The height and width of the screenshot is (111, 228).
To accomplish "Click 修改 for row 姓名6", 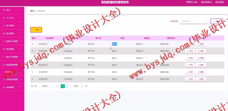I will 190,79.
